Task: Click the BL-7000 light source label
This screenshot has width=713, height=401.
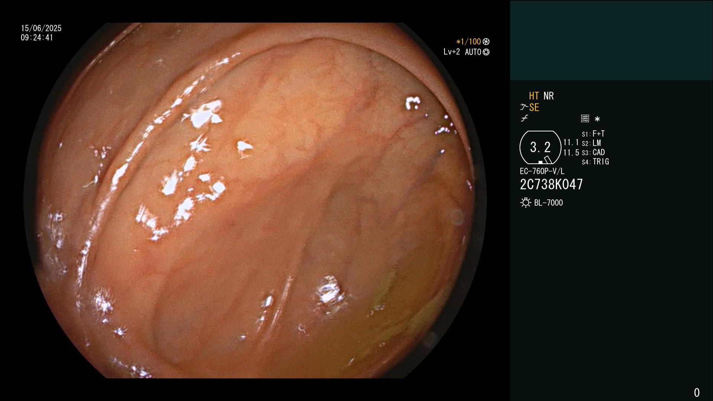Action: point(548,203)
